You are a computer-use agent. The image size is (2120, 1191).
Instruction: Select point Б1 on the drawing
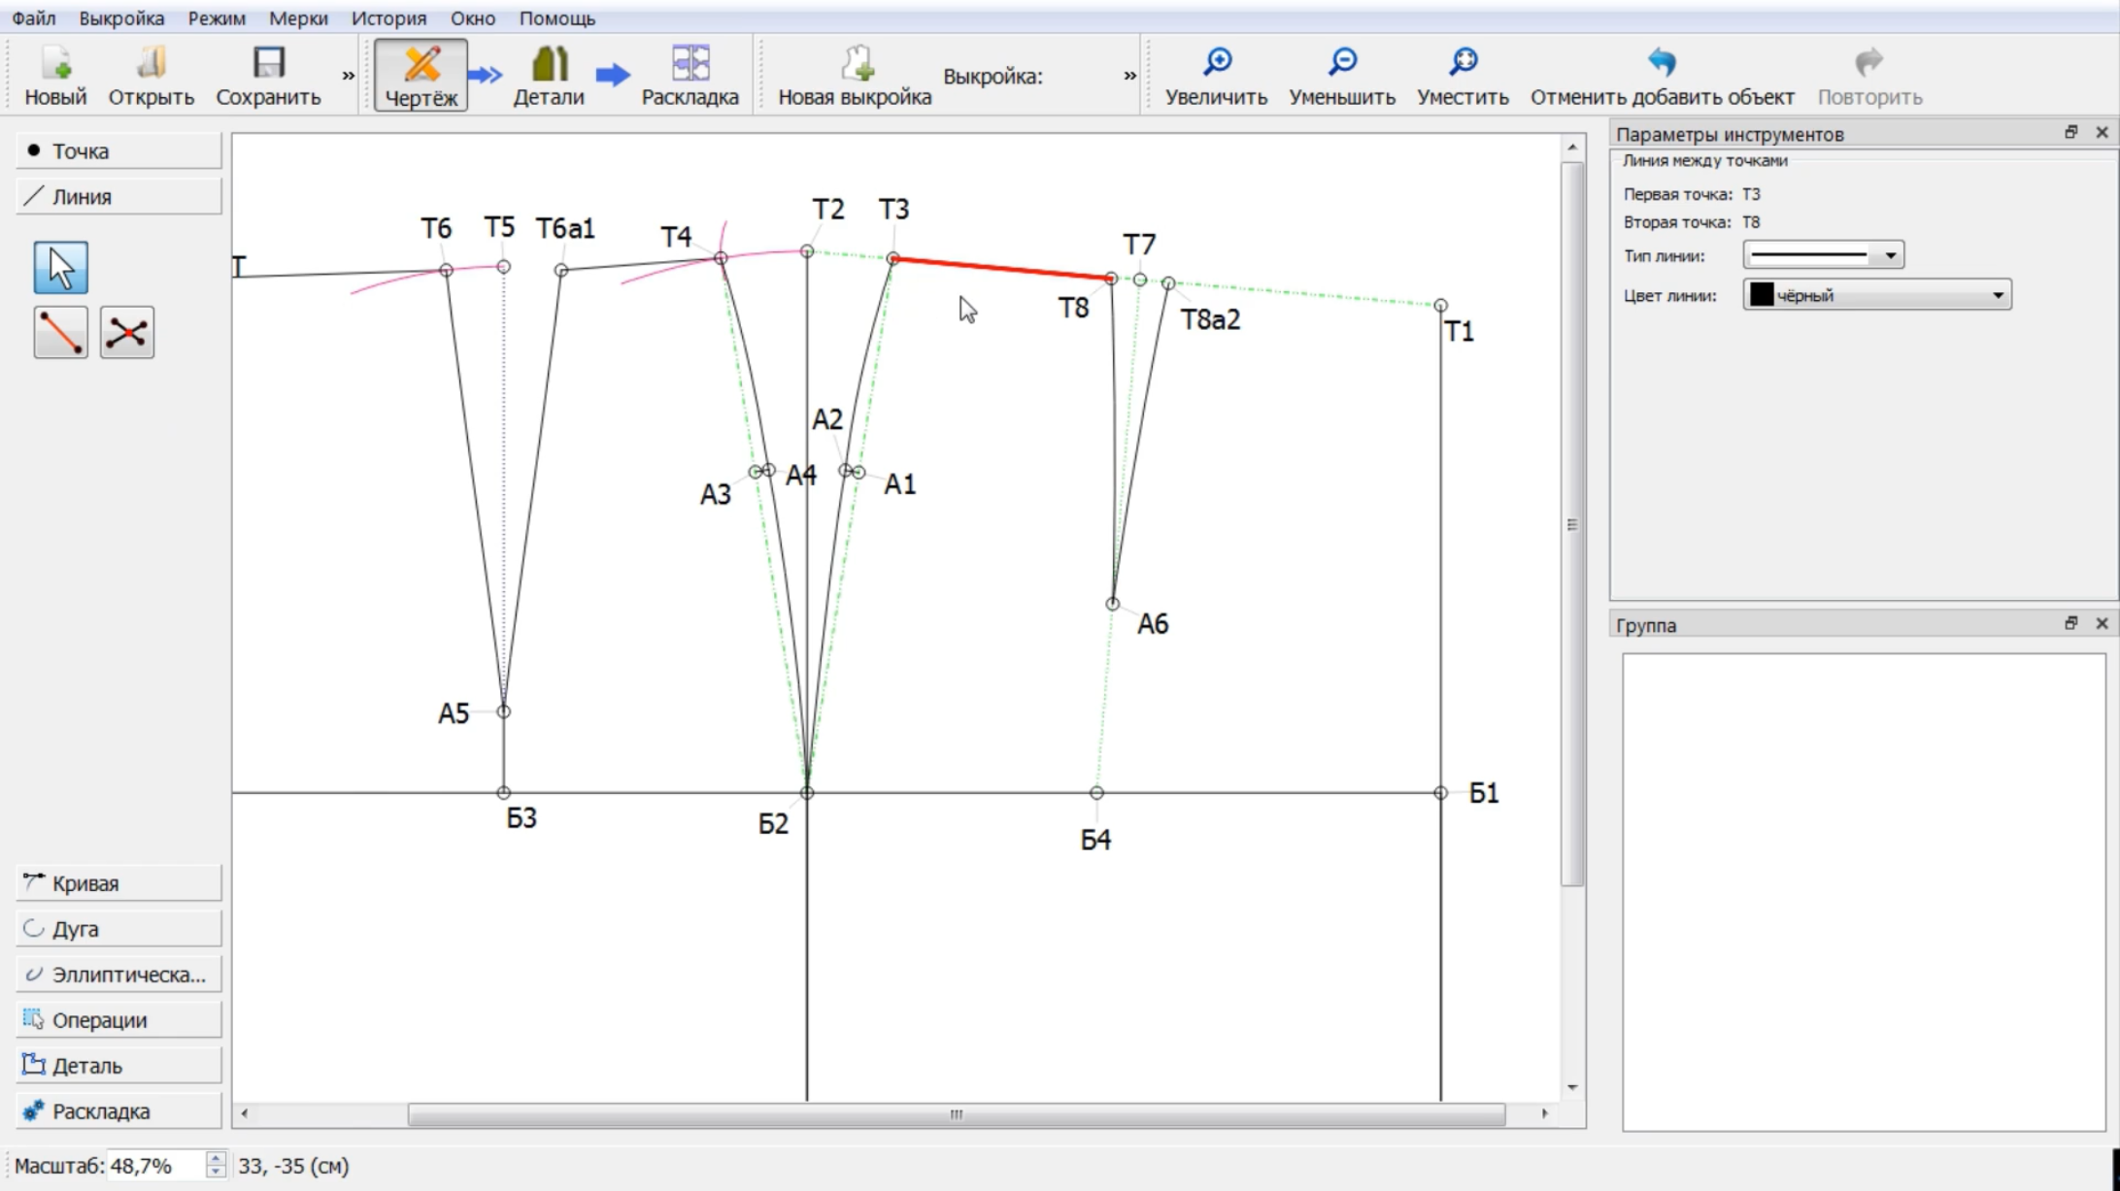(1440, 793)
